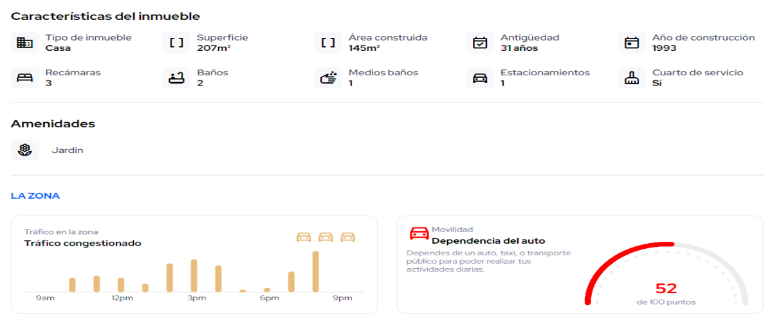Click the Baños bathtub icon
Image resolution: width=772 pixels, height=326 pixels.
[x=176, y=78]
